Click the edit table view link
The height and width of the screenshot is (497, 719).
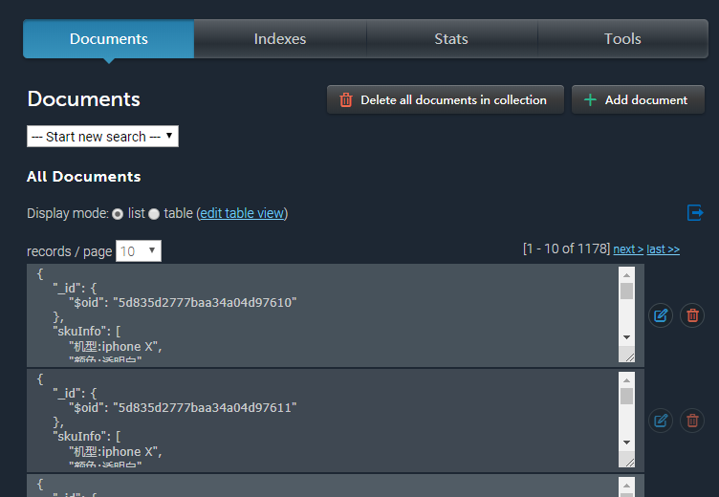(242, 213)
